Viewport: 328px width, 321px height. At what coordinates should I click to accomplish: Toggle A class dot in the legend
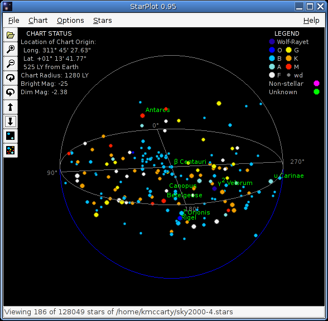272,67
